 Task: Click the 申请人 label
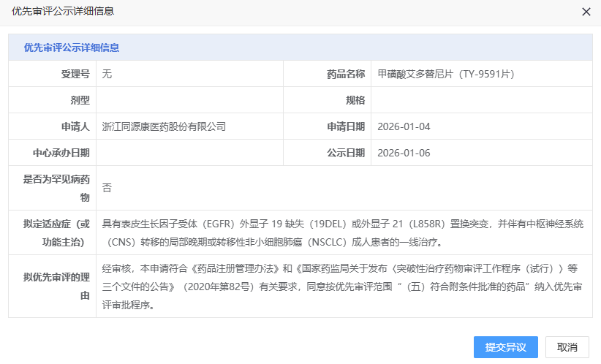pyautogui.click(x=75, y=126)
